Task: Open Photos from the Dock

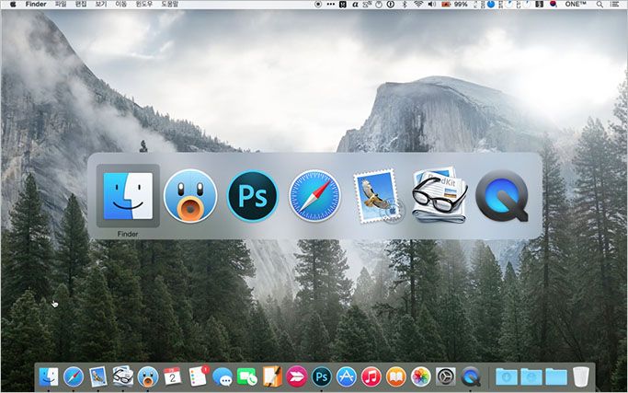Action: [x=421, y=377]
